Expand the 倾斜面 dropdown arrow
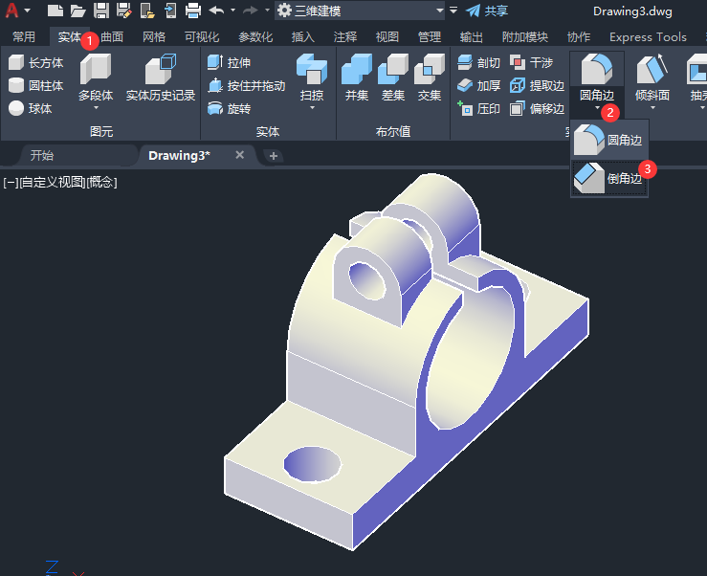This screenshot has height=576, width=707. [652, 108]
